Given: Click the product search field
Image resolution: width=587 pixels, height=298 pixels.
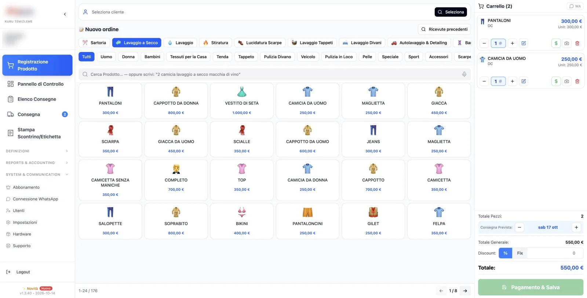Looking at the screenshot, I should (274, 74).
